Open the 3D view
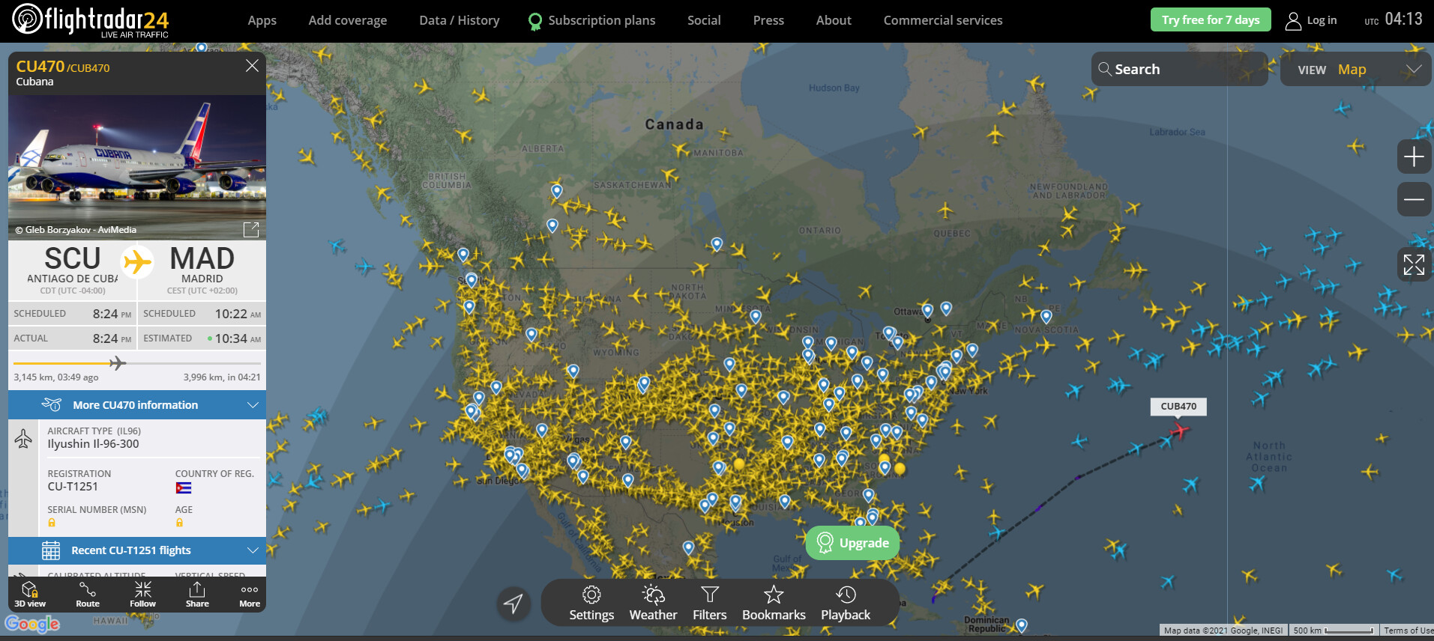1434x641 pixels. pos(30,595)
